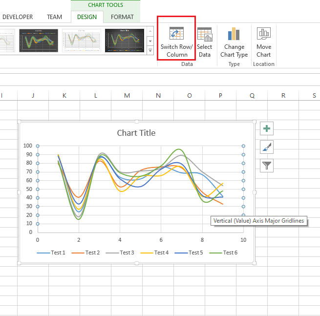Click the bottom-center chart border handle
This screenshot has width=320, height=316.
tap(137, 263)
